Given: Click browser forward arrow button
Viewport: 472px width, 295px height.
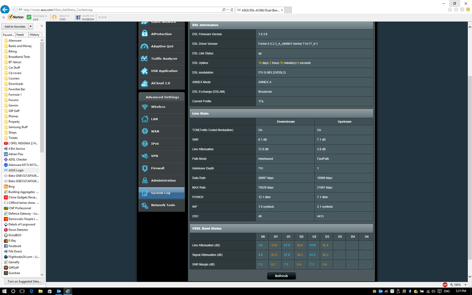Looking at the screenshot, I should click(14, 9).
